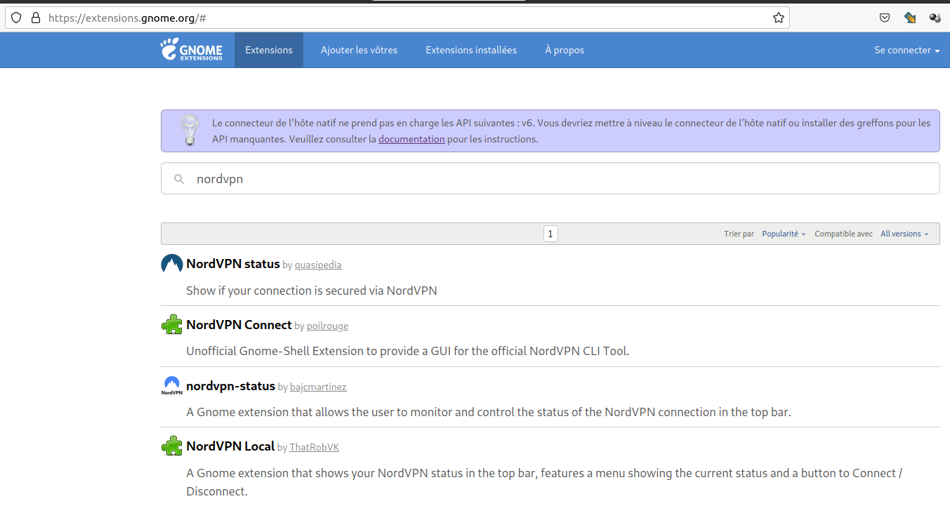The width and height of the screenshot is (950, 506).
Task: Open Extensions installées tab
Action: (471, 50)
